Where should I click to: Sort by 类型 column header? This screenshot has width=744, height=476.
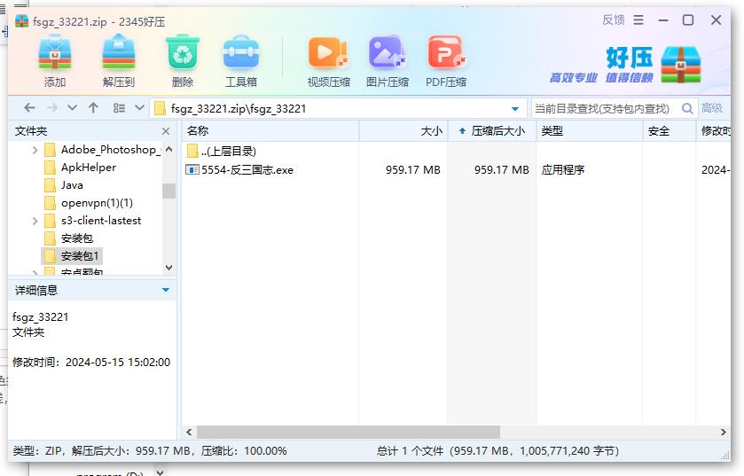point(590,131)
